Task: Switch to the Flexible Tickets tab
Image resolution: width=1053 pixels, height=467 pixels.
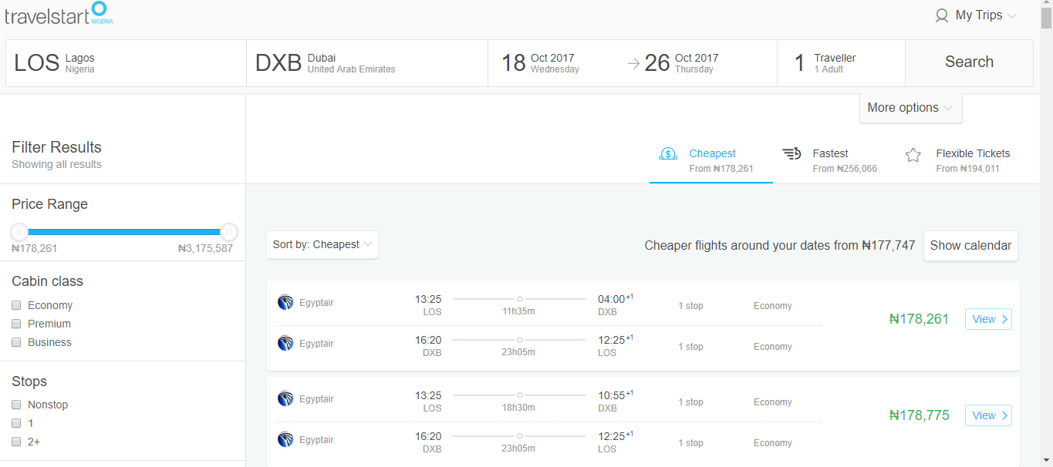Action: (x=957, y=160)
